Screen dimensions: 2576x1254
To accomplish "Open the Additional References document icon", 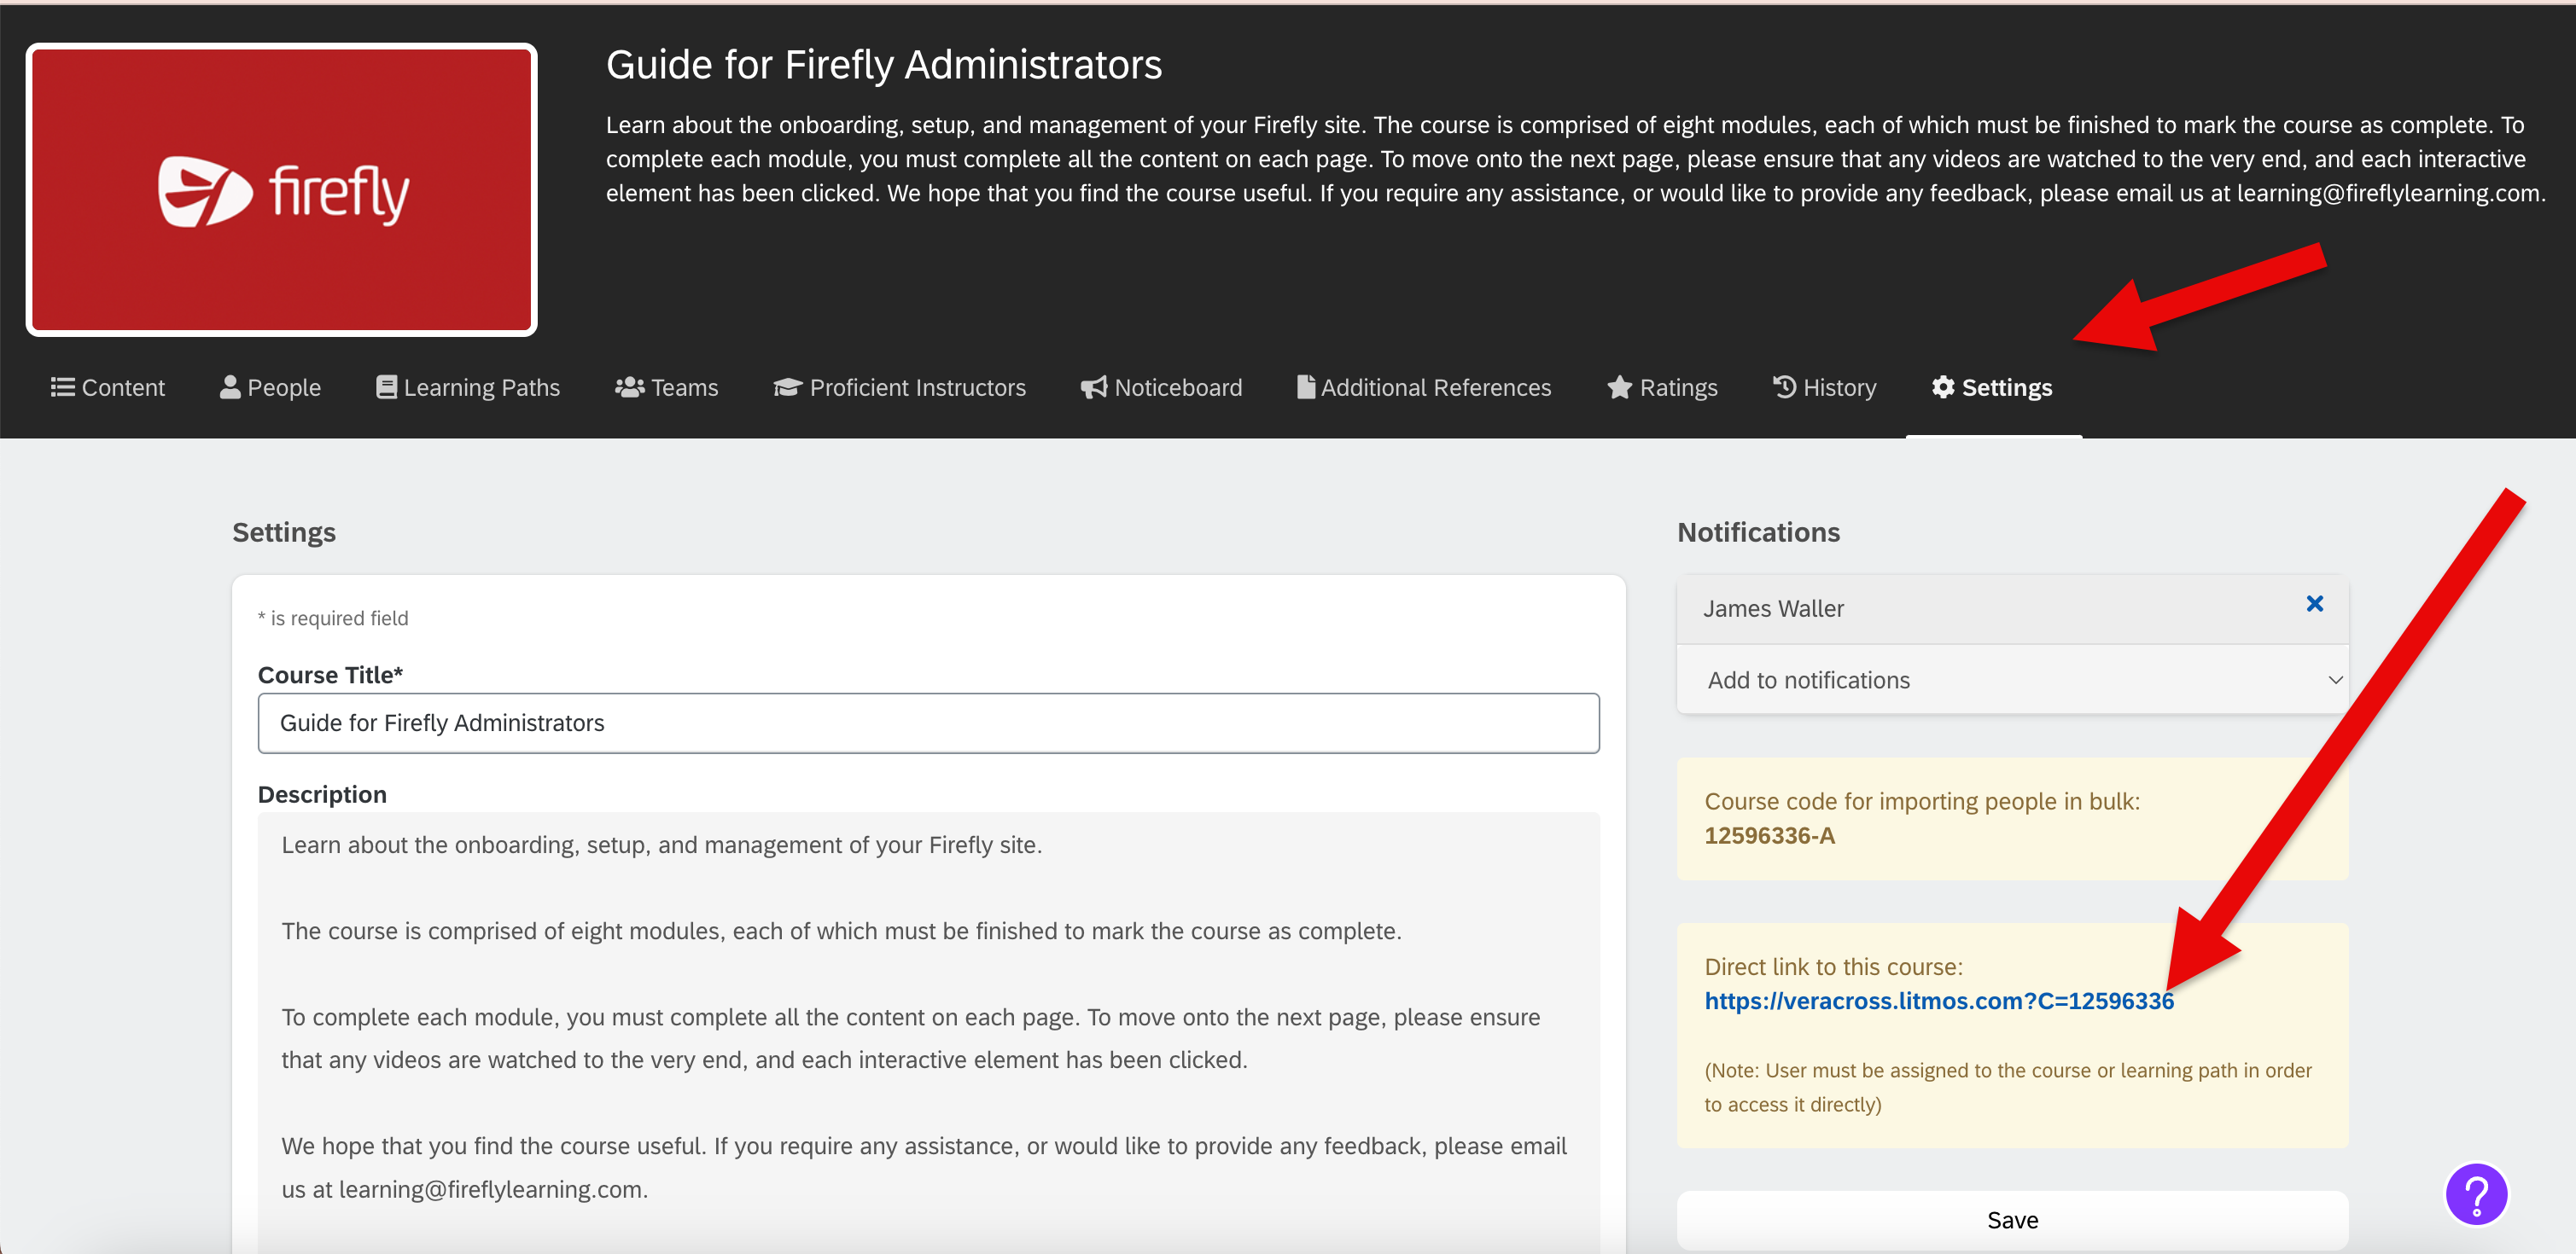I will click(1305, 386).
